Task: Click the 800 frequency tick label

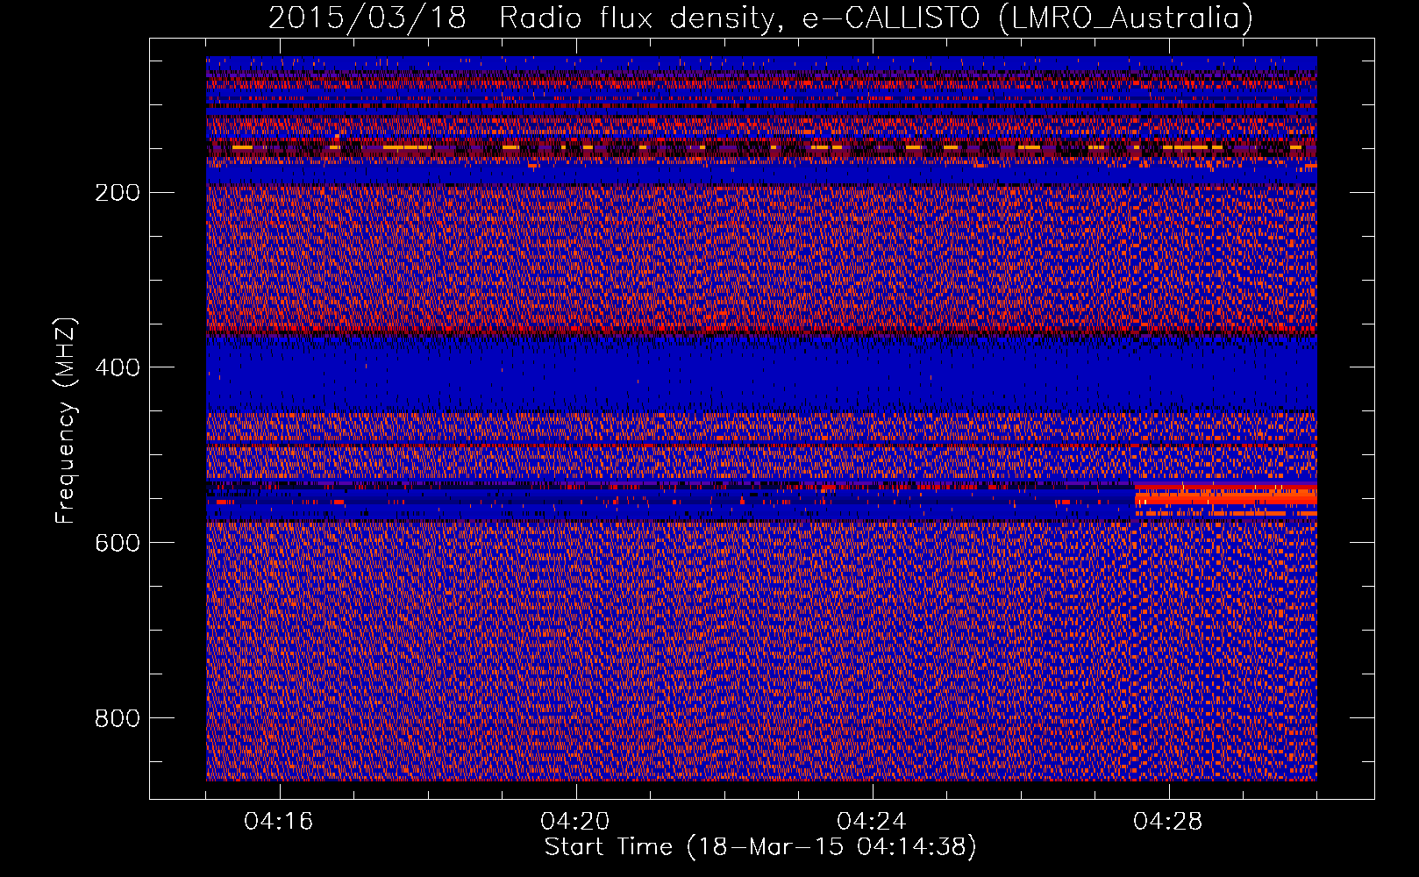Action: tap(118, 718)
